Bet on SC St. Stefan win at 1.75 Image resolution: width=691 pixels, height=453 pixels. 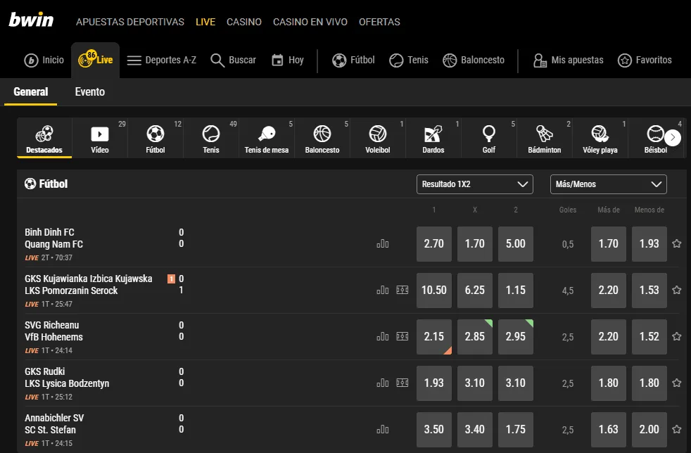point(516,429)
